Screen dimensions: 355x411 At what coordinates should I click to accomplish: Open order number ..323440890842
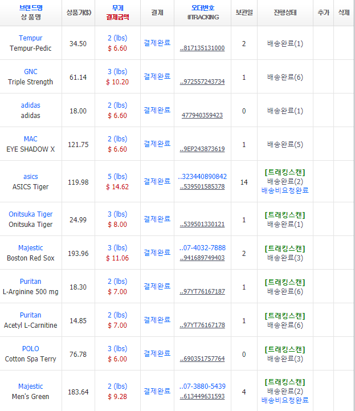coord(202,176)
